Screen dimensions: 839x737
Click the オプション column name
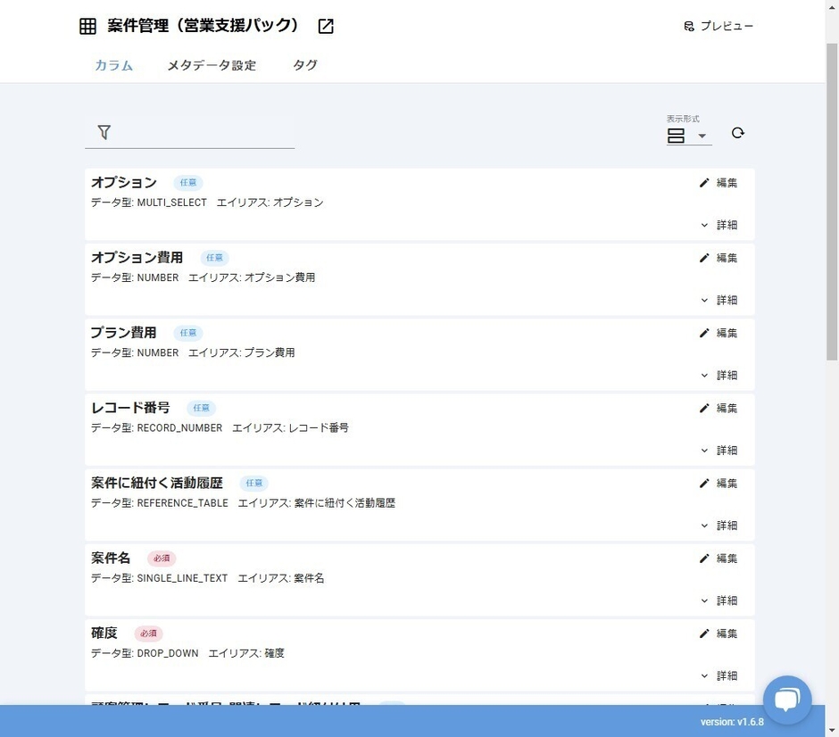pyautogui.click(x=123, y=182)
